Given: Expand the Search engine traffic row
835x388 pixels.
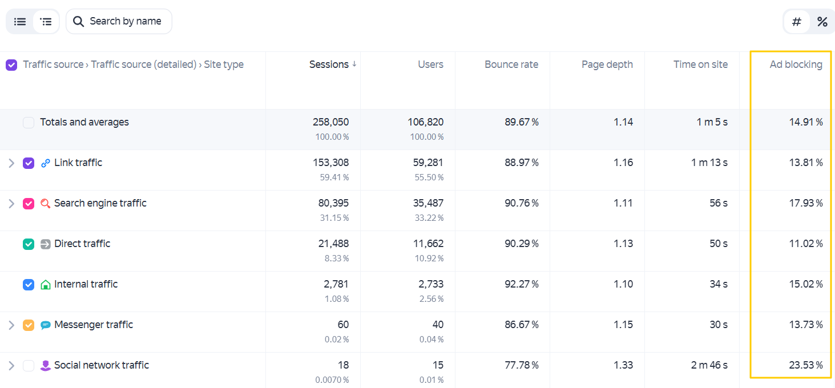Looking at the screenshot, I should click(11, 204).
